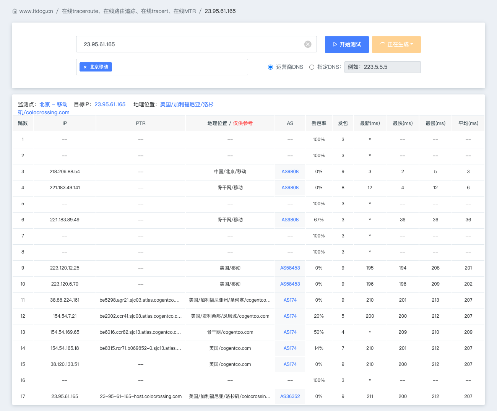
Task: Select IP cell 154.54.169.65
Action: pos(65,332)
